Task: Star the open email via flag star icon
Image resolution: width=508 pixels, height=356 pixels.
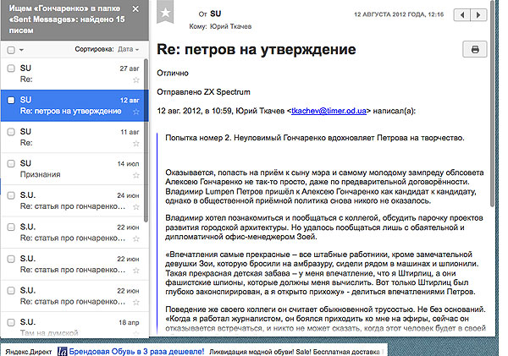Action: (x=166, y=14)
